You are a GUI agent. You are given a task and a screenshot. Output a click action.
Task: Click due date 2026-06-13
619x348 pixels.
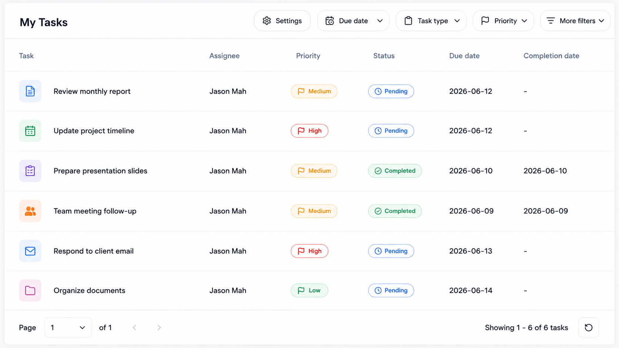tap(471, 251)
